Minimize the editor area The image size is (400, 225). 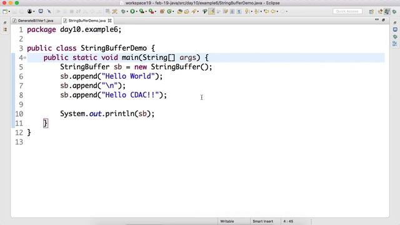(377, 19)
